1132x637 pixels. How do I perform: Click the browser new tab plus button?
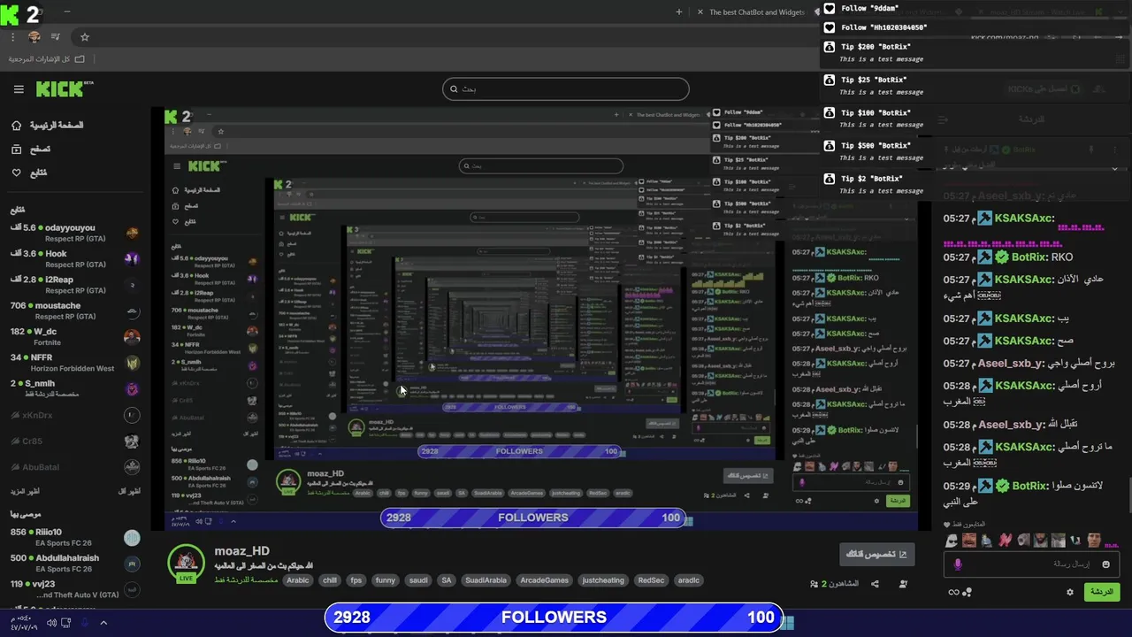click(679, 12)
